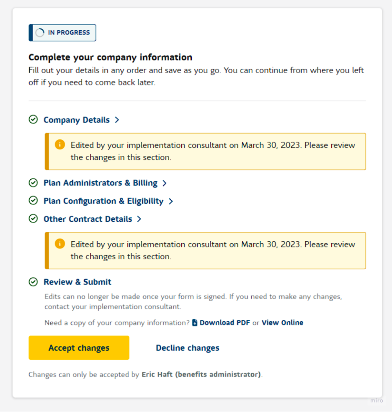The height and width of the screenshot is (412, 392).
Task: Expand Company Details using its chevron
Action: (117, 120)
